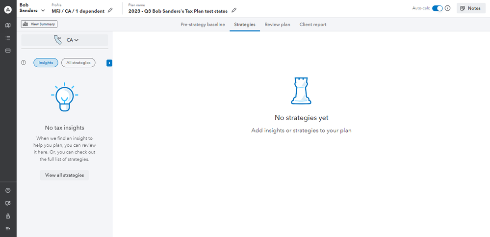Select the All strategies filter pill

click(78, 63)
